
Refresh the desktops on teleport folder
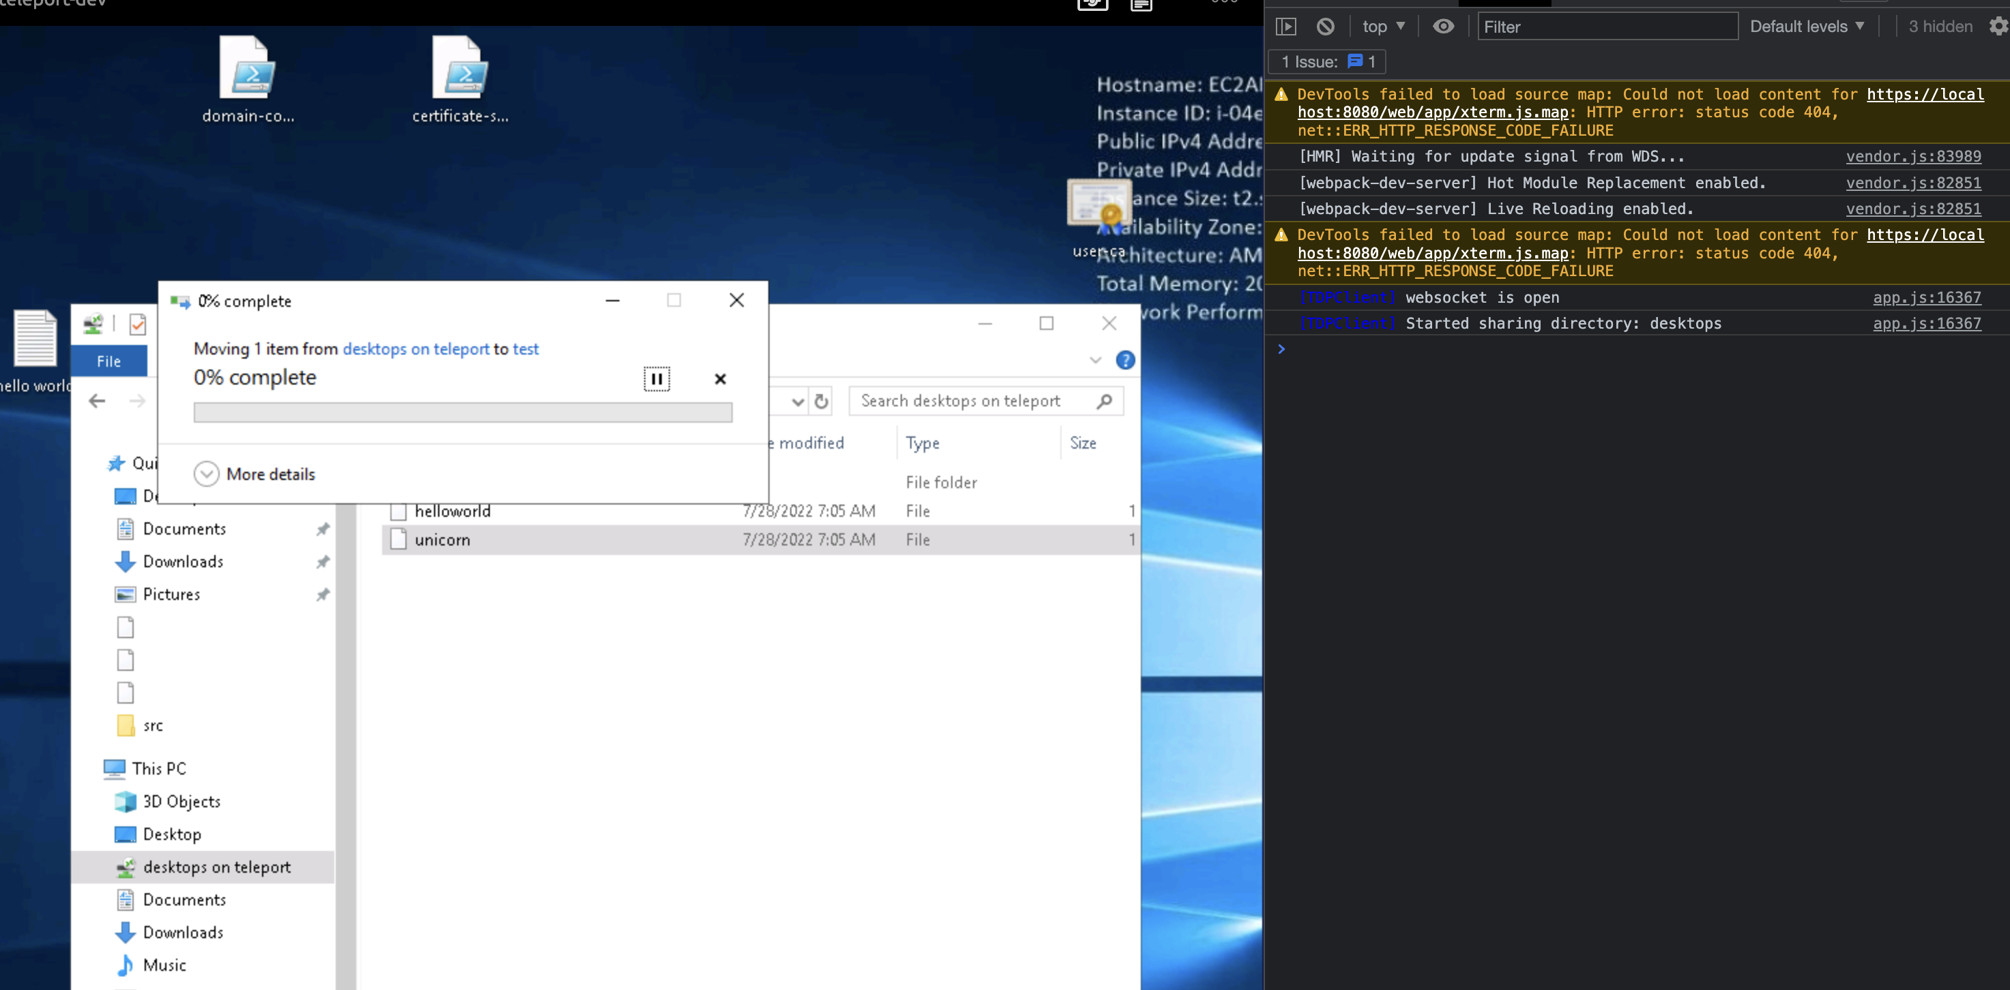821,402
